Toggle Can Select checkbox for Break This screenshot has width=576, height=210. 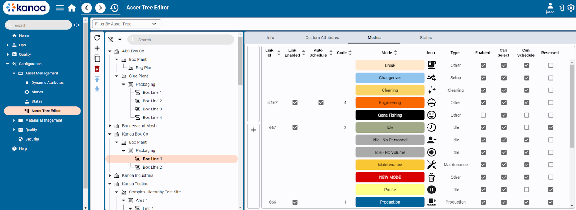[x=504, y=65]
